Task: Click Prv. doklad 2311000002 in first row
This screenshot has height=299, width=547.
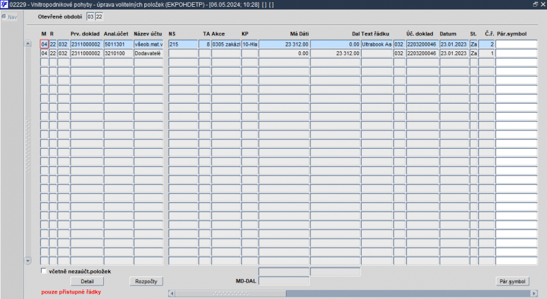Action: pyautogui.click(x=87, y=44)
